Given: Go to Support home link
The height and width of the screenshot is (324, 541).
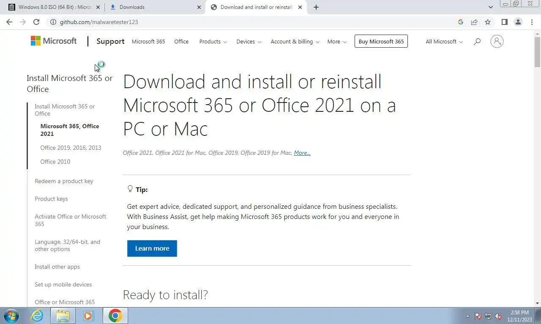Looking at the screenshot, I should tap(110, 41).
